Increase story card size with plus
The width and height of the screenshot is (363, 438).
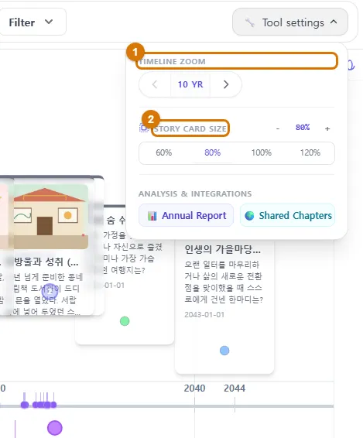click(327, 128)
